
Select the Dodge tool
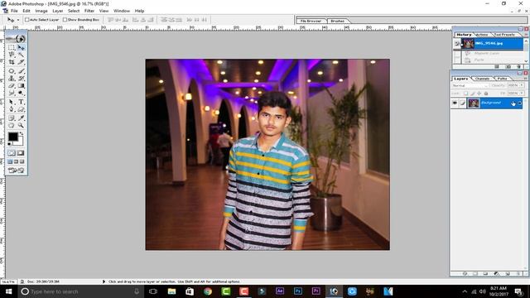pos(21,93)
